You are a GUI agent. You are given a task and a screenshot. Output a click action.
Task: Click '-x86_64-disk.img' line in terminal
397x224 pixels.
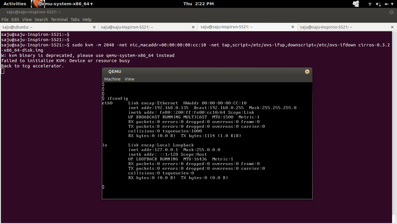point(22,50)
